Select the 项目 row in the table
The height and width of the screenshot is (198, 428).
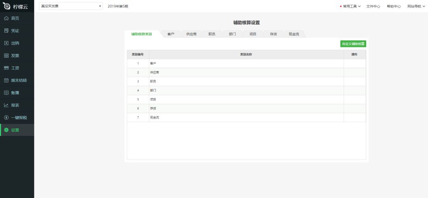246,100
